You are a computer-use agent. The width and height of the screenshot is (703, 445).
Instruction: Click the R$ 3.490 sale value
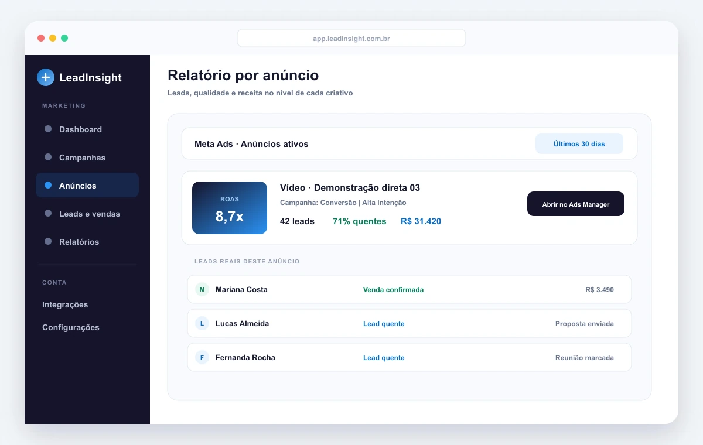tap(599, 290)
